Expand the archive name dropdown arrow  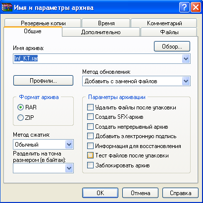[186, 59]
